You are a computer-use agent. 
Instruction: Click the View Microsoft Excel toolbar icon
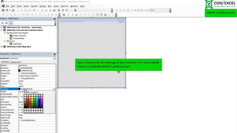pyautogui.click(x=3, y=10)
